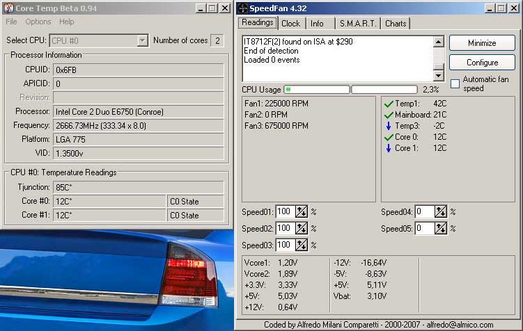
Task: Click the Minimize button in SpeedFan
Action: pos(482,43)
